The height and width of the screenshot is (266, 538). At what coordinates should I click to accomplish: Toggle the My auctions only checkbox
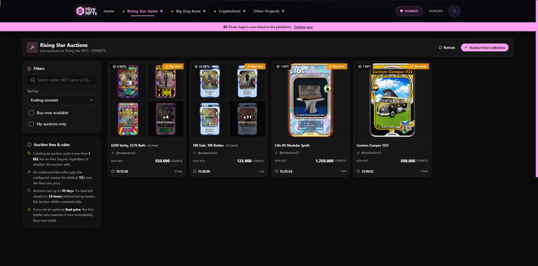[32, 124]
